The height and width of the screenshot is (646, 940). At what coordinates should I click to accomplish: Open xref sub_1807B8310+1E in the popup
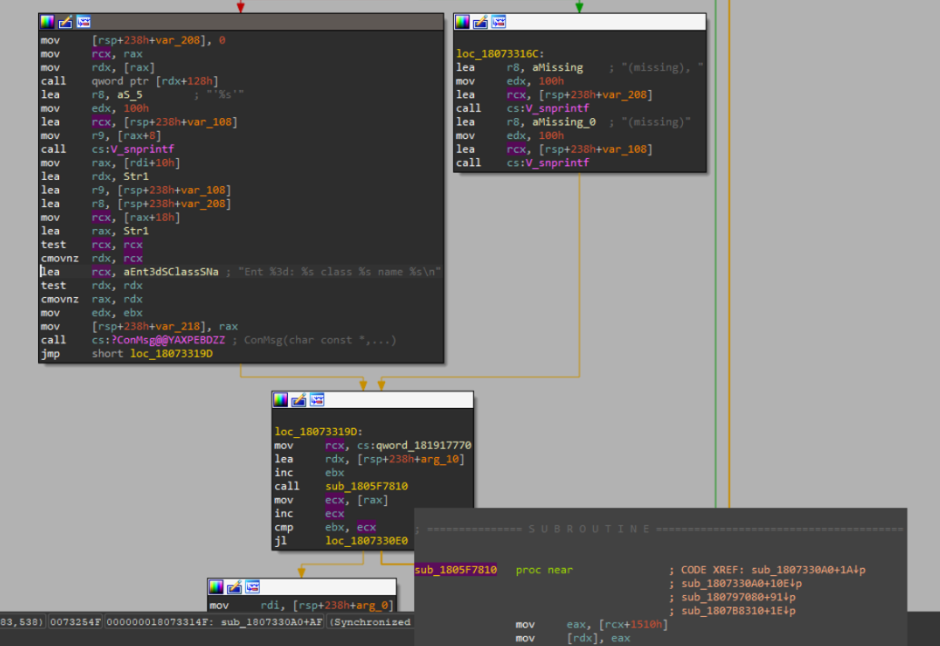tap(738, 611)
